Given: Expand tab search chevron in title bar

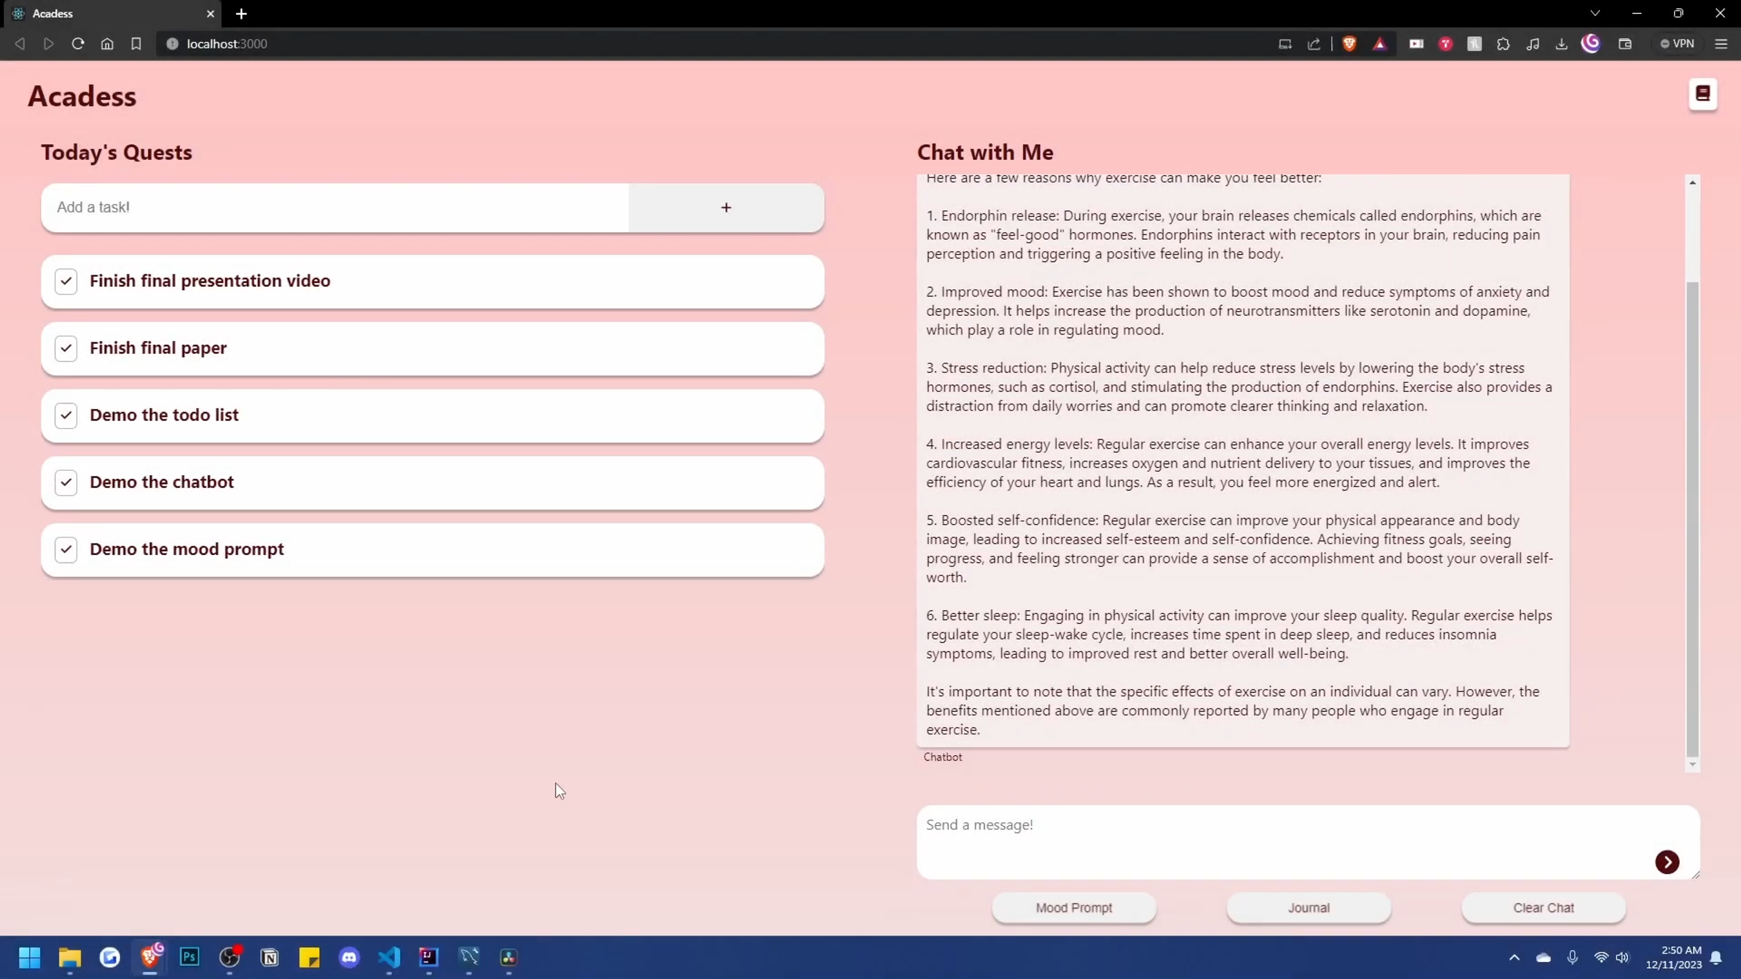Looking at the screenshot, I should pos(1595,14).
